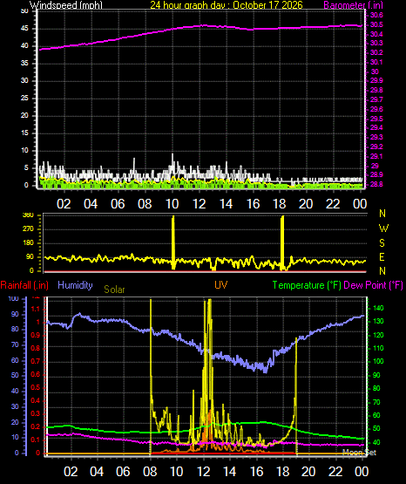Click the 45 windspeed scale value

[x=24, y=29]
